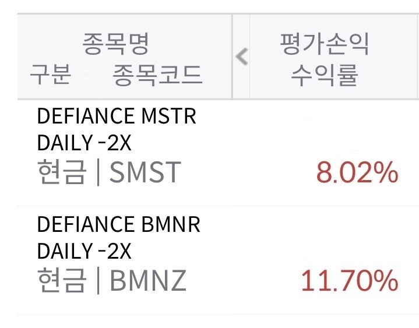419x328 pixels.
Task: Sort by 종목명 using its sort arrows
Action: tap(165, 44)
